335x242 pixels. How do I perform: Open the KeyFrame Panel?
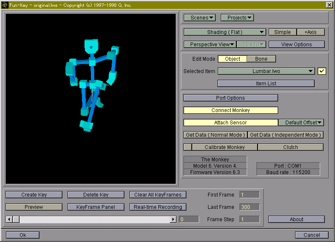click(96, 207)
